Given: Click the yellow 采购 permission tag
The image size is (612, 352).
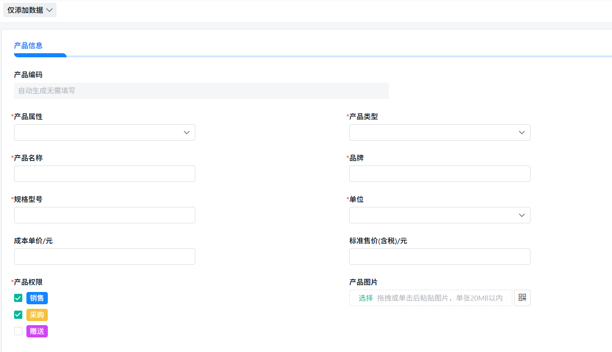Looking at the screenshot, I should coord(37,314).
